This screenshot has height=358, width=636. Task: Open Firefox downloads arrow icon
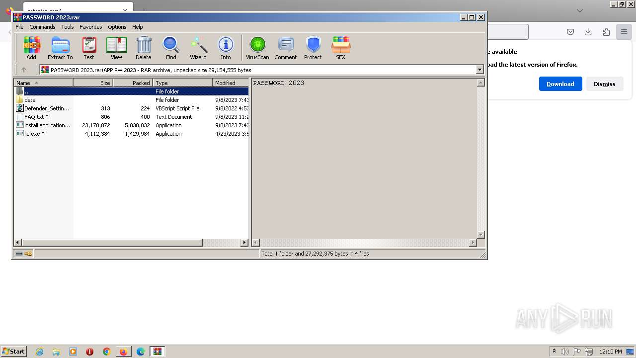pyautogui.click(x=588, y=32)
